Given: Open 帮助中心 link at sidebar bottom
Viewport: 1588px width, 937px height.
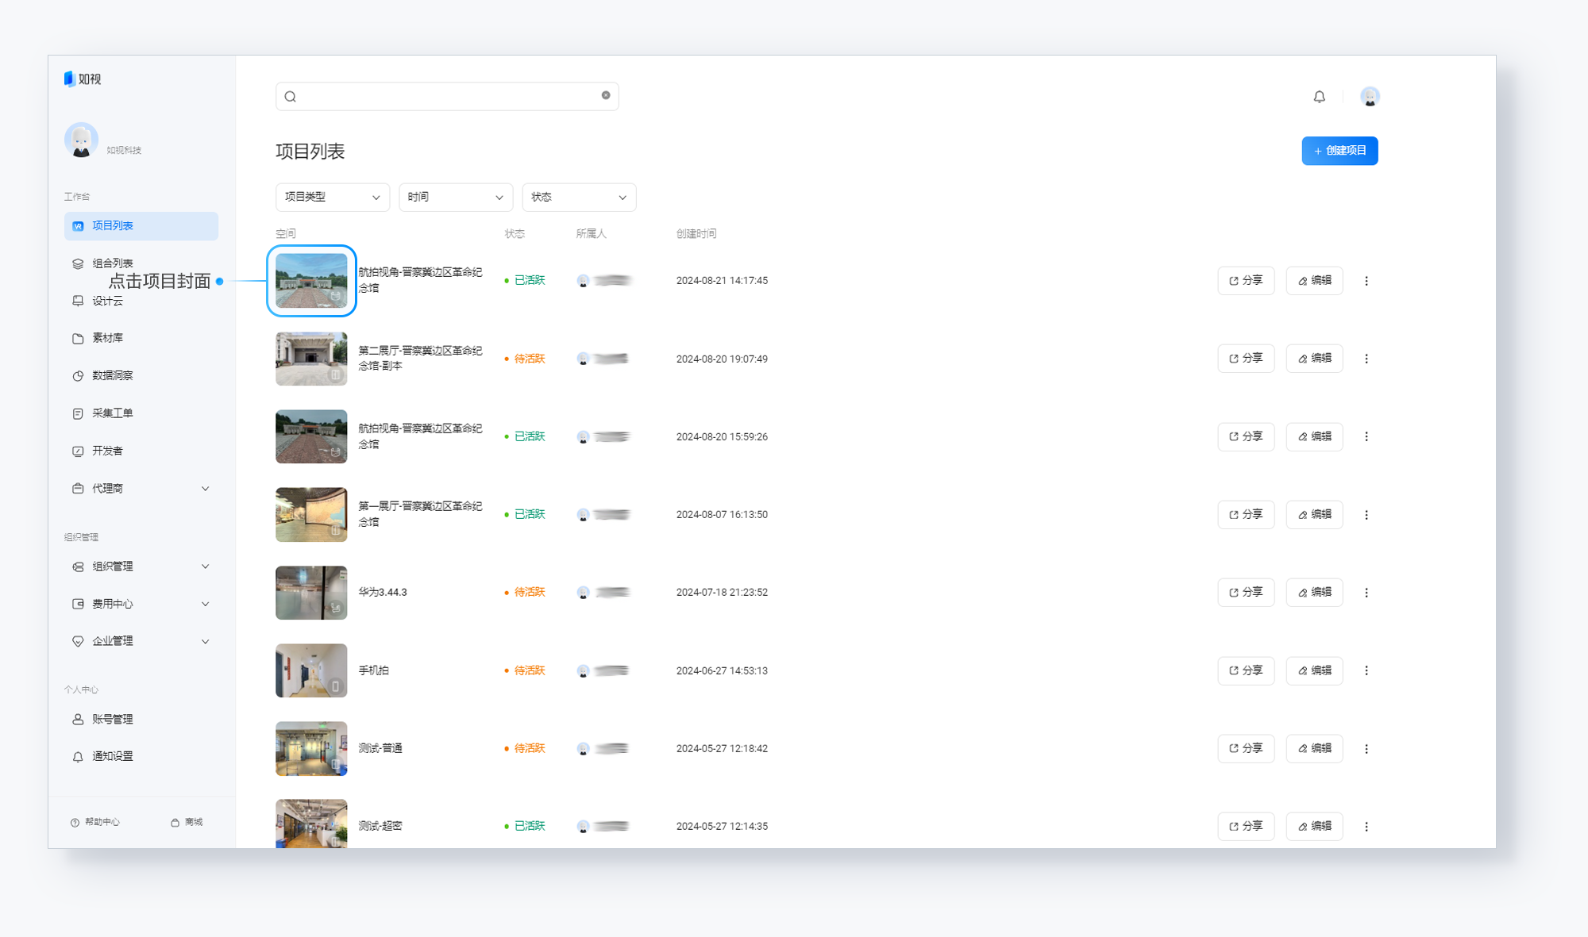Looking at the screenshot, I should 94,823.
